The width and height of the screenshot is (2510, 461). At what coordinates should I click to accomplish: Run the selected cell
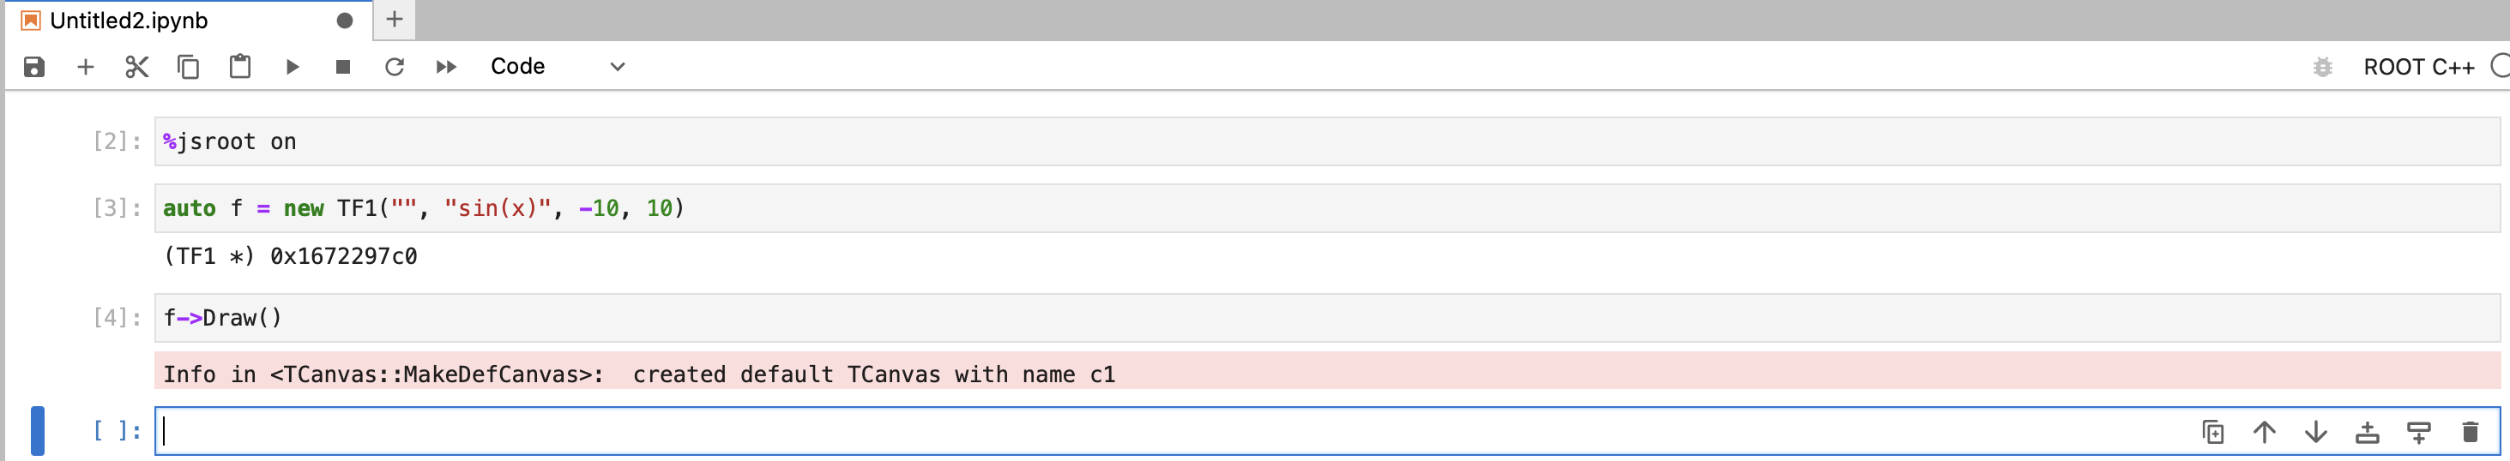point(292,66)
